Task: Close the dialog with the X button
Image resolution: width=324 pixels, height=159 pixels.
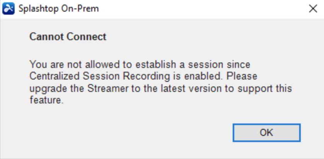Action: point(313,9)
